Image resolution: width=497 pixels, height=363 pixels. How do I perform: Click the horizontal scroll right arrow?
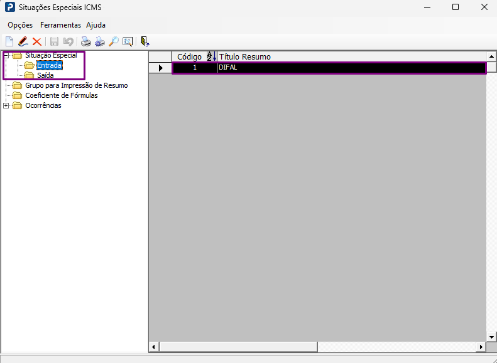481,347
